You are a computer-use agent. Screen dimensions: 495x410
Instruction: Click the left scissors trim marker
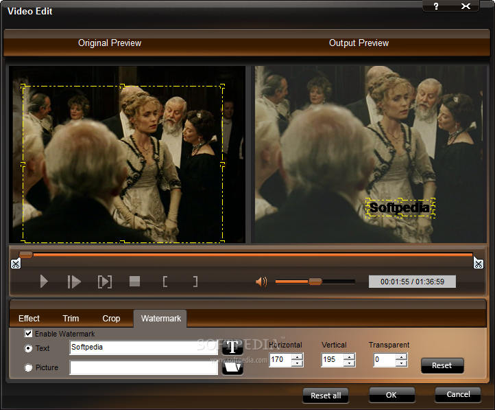point(16,263)
